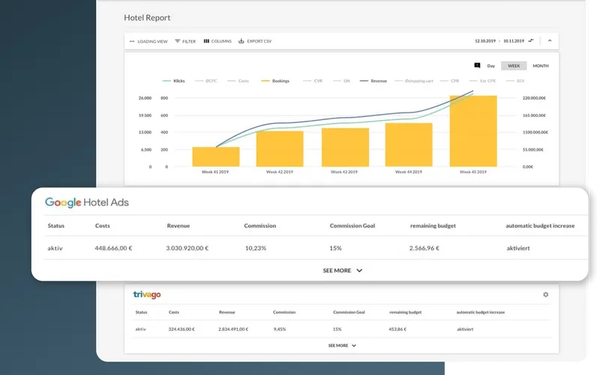The image size is (600, 375).
Task: Toggle the Klicks series in legend
Action: [174, 80]
